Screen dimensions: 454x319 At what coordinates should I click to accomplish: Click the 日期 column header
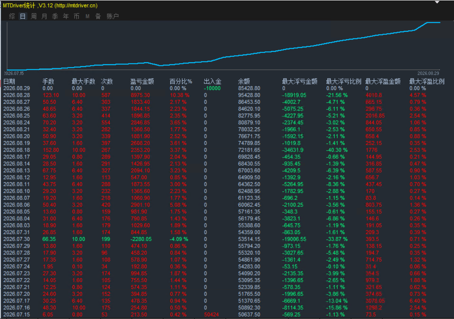pos(9,82)
